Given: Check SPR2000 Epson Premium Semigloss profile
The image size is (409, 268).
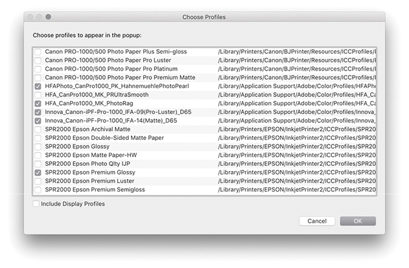Looking at the screenshot, I should click(x=38, y=190).
